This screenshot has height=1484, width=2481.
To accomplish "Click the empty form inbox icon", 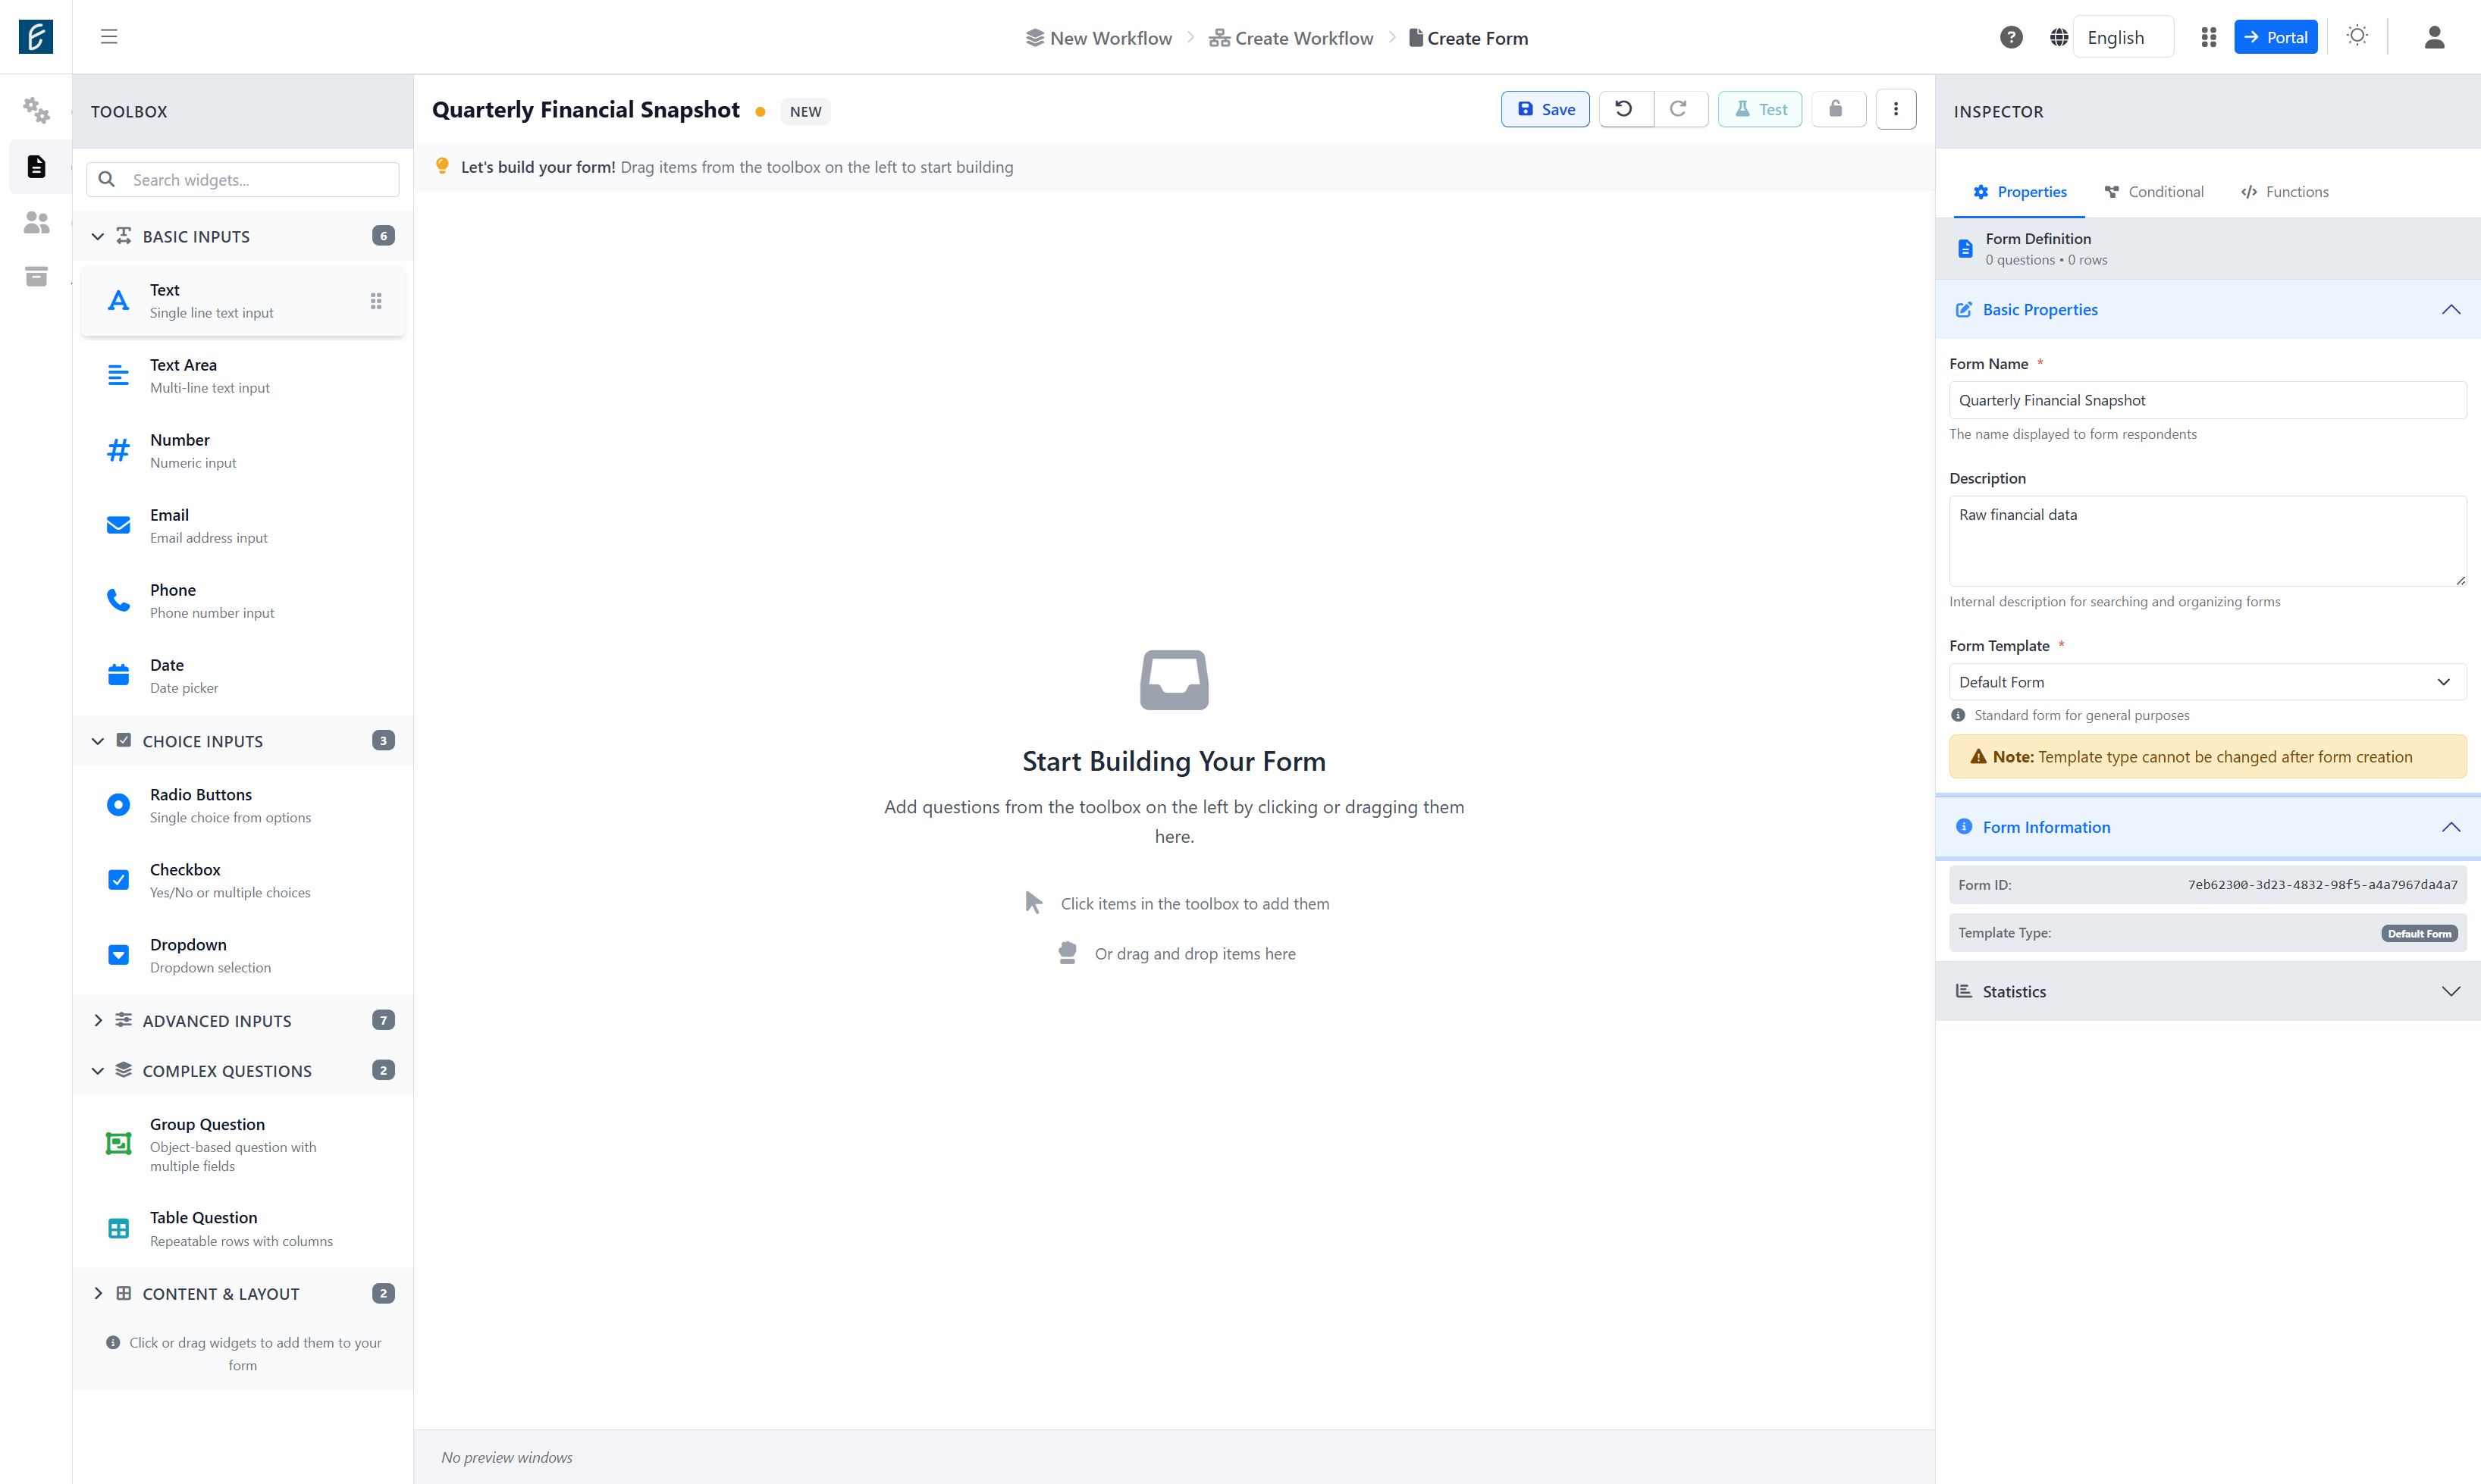I will pyautogui.click(x=1174, y=680).
